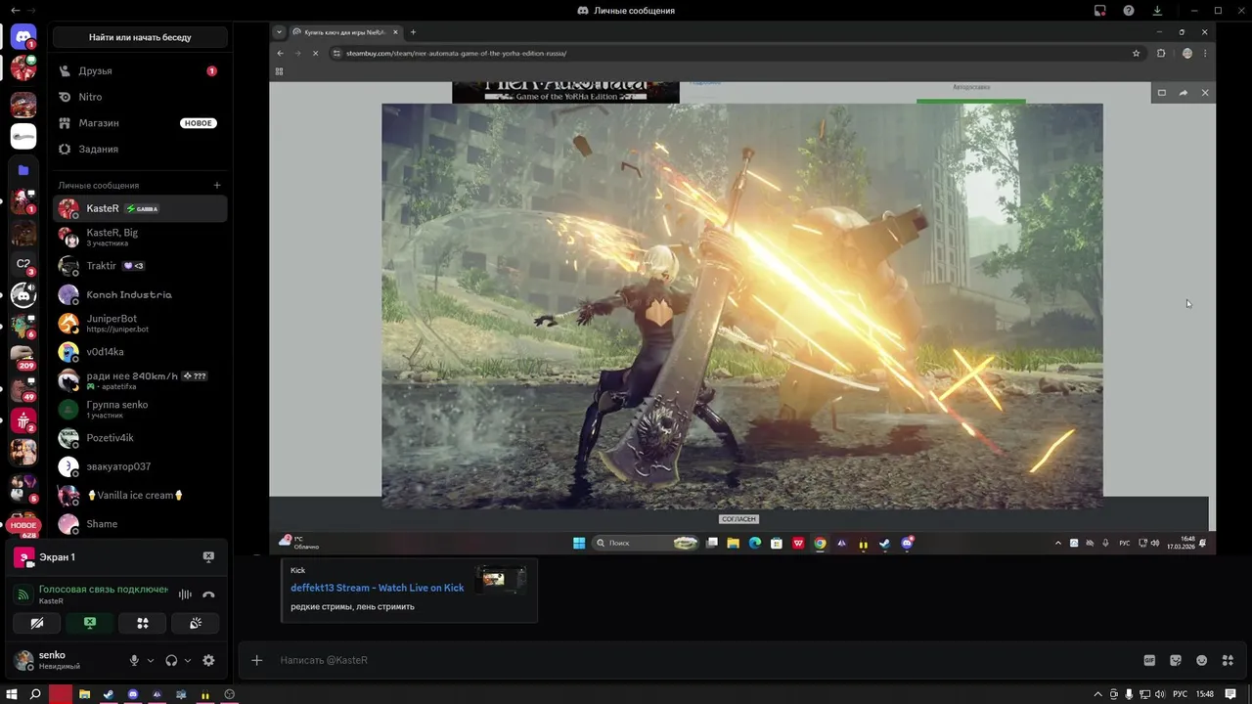This screenshot has height=704, width=1252.
Task: Open Shame conversation
Action: [140, 524]
